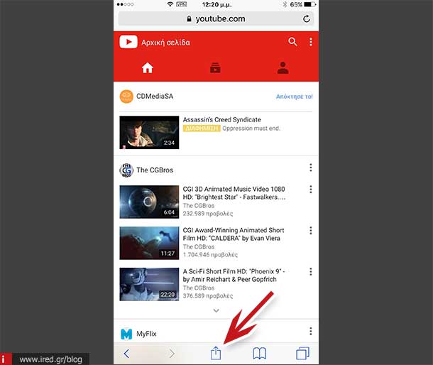This screenshot has width=433, height=365.
Task: Click the Απόκτησέ το! link
Action: pos(295,97)
